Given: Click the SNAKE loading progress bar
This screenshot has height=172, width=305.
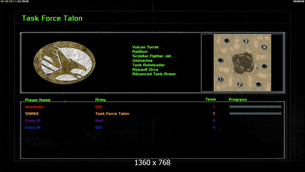Looking at the screenshot, I should point(255,114).
